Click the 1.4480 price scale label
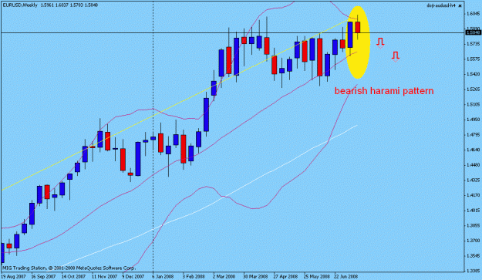482x280 pixels. click(x=473, y=165)
